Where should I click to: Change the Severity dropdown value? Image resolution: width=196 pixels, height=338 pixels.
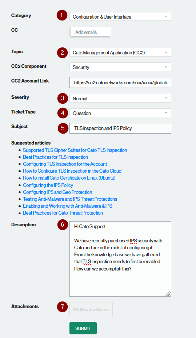pyautogui.click(x=120, y=98)
